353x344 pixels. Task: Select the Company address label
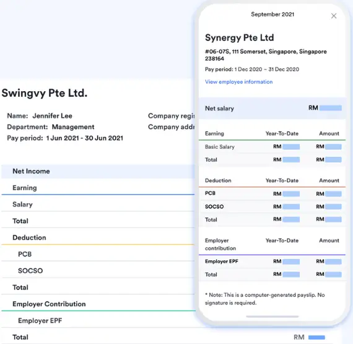(x=172, y=127)
